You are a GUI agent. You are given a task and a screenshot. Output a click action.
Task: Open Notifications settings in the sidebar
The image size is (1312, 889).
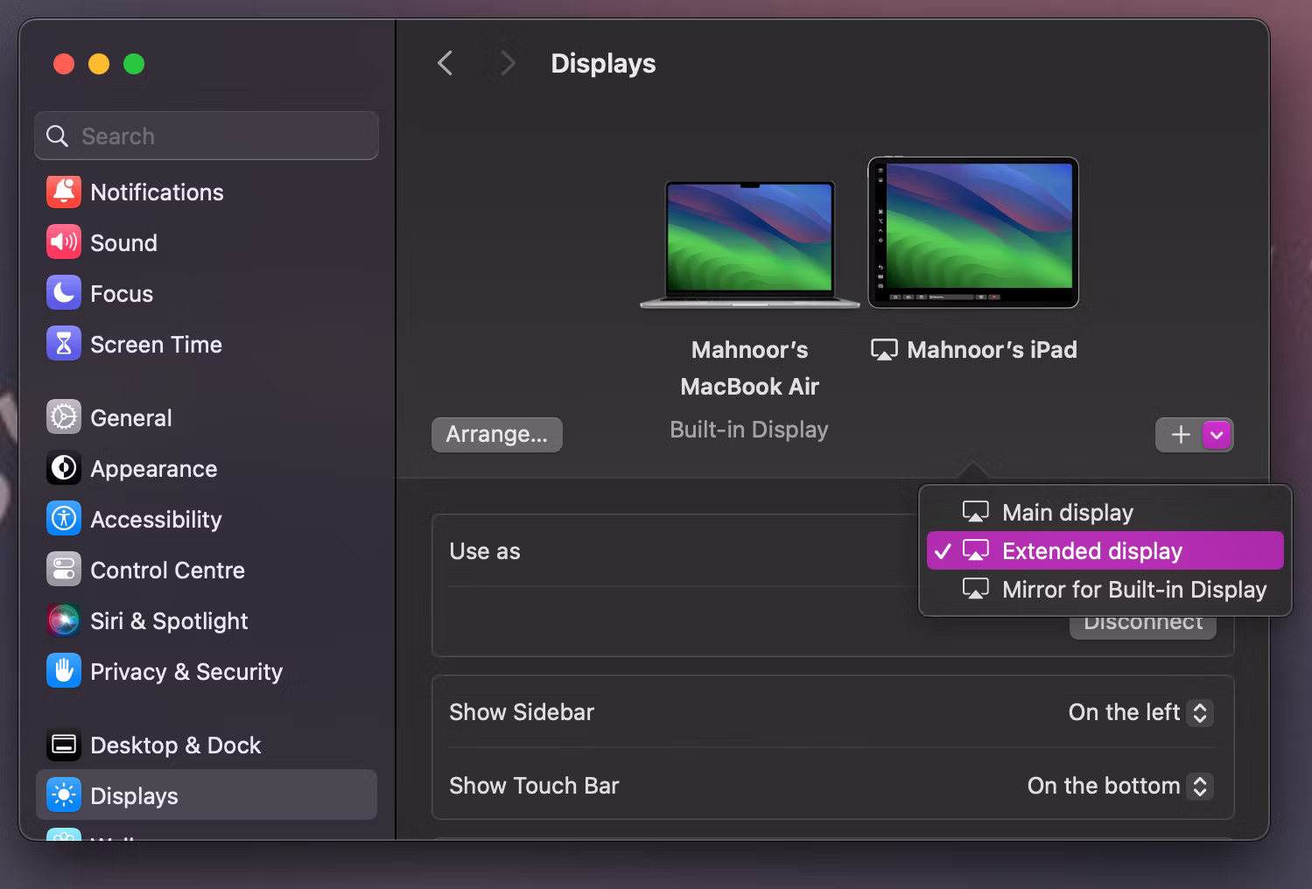click(156, 192)
